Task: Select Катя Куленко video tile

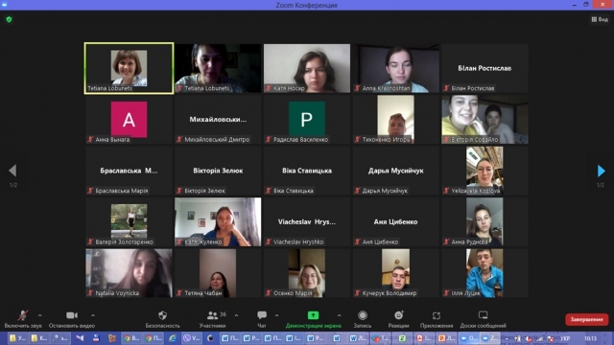Action: coord(218,221)
